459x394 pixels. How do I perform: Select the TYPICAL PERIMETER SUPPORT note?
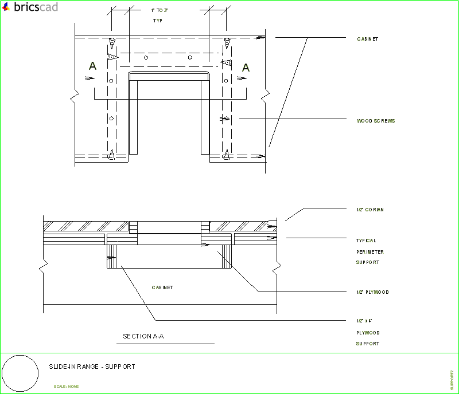click(370, 251)
